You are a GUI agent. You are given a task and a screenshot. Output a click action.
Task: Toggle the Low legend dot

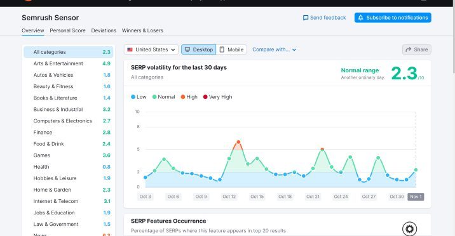click(133, 97)
